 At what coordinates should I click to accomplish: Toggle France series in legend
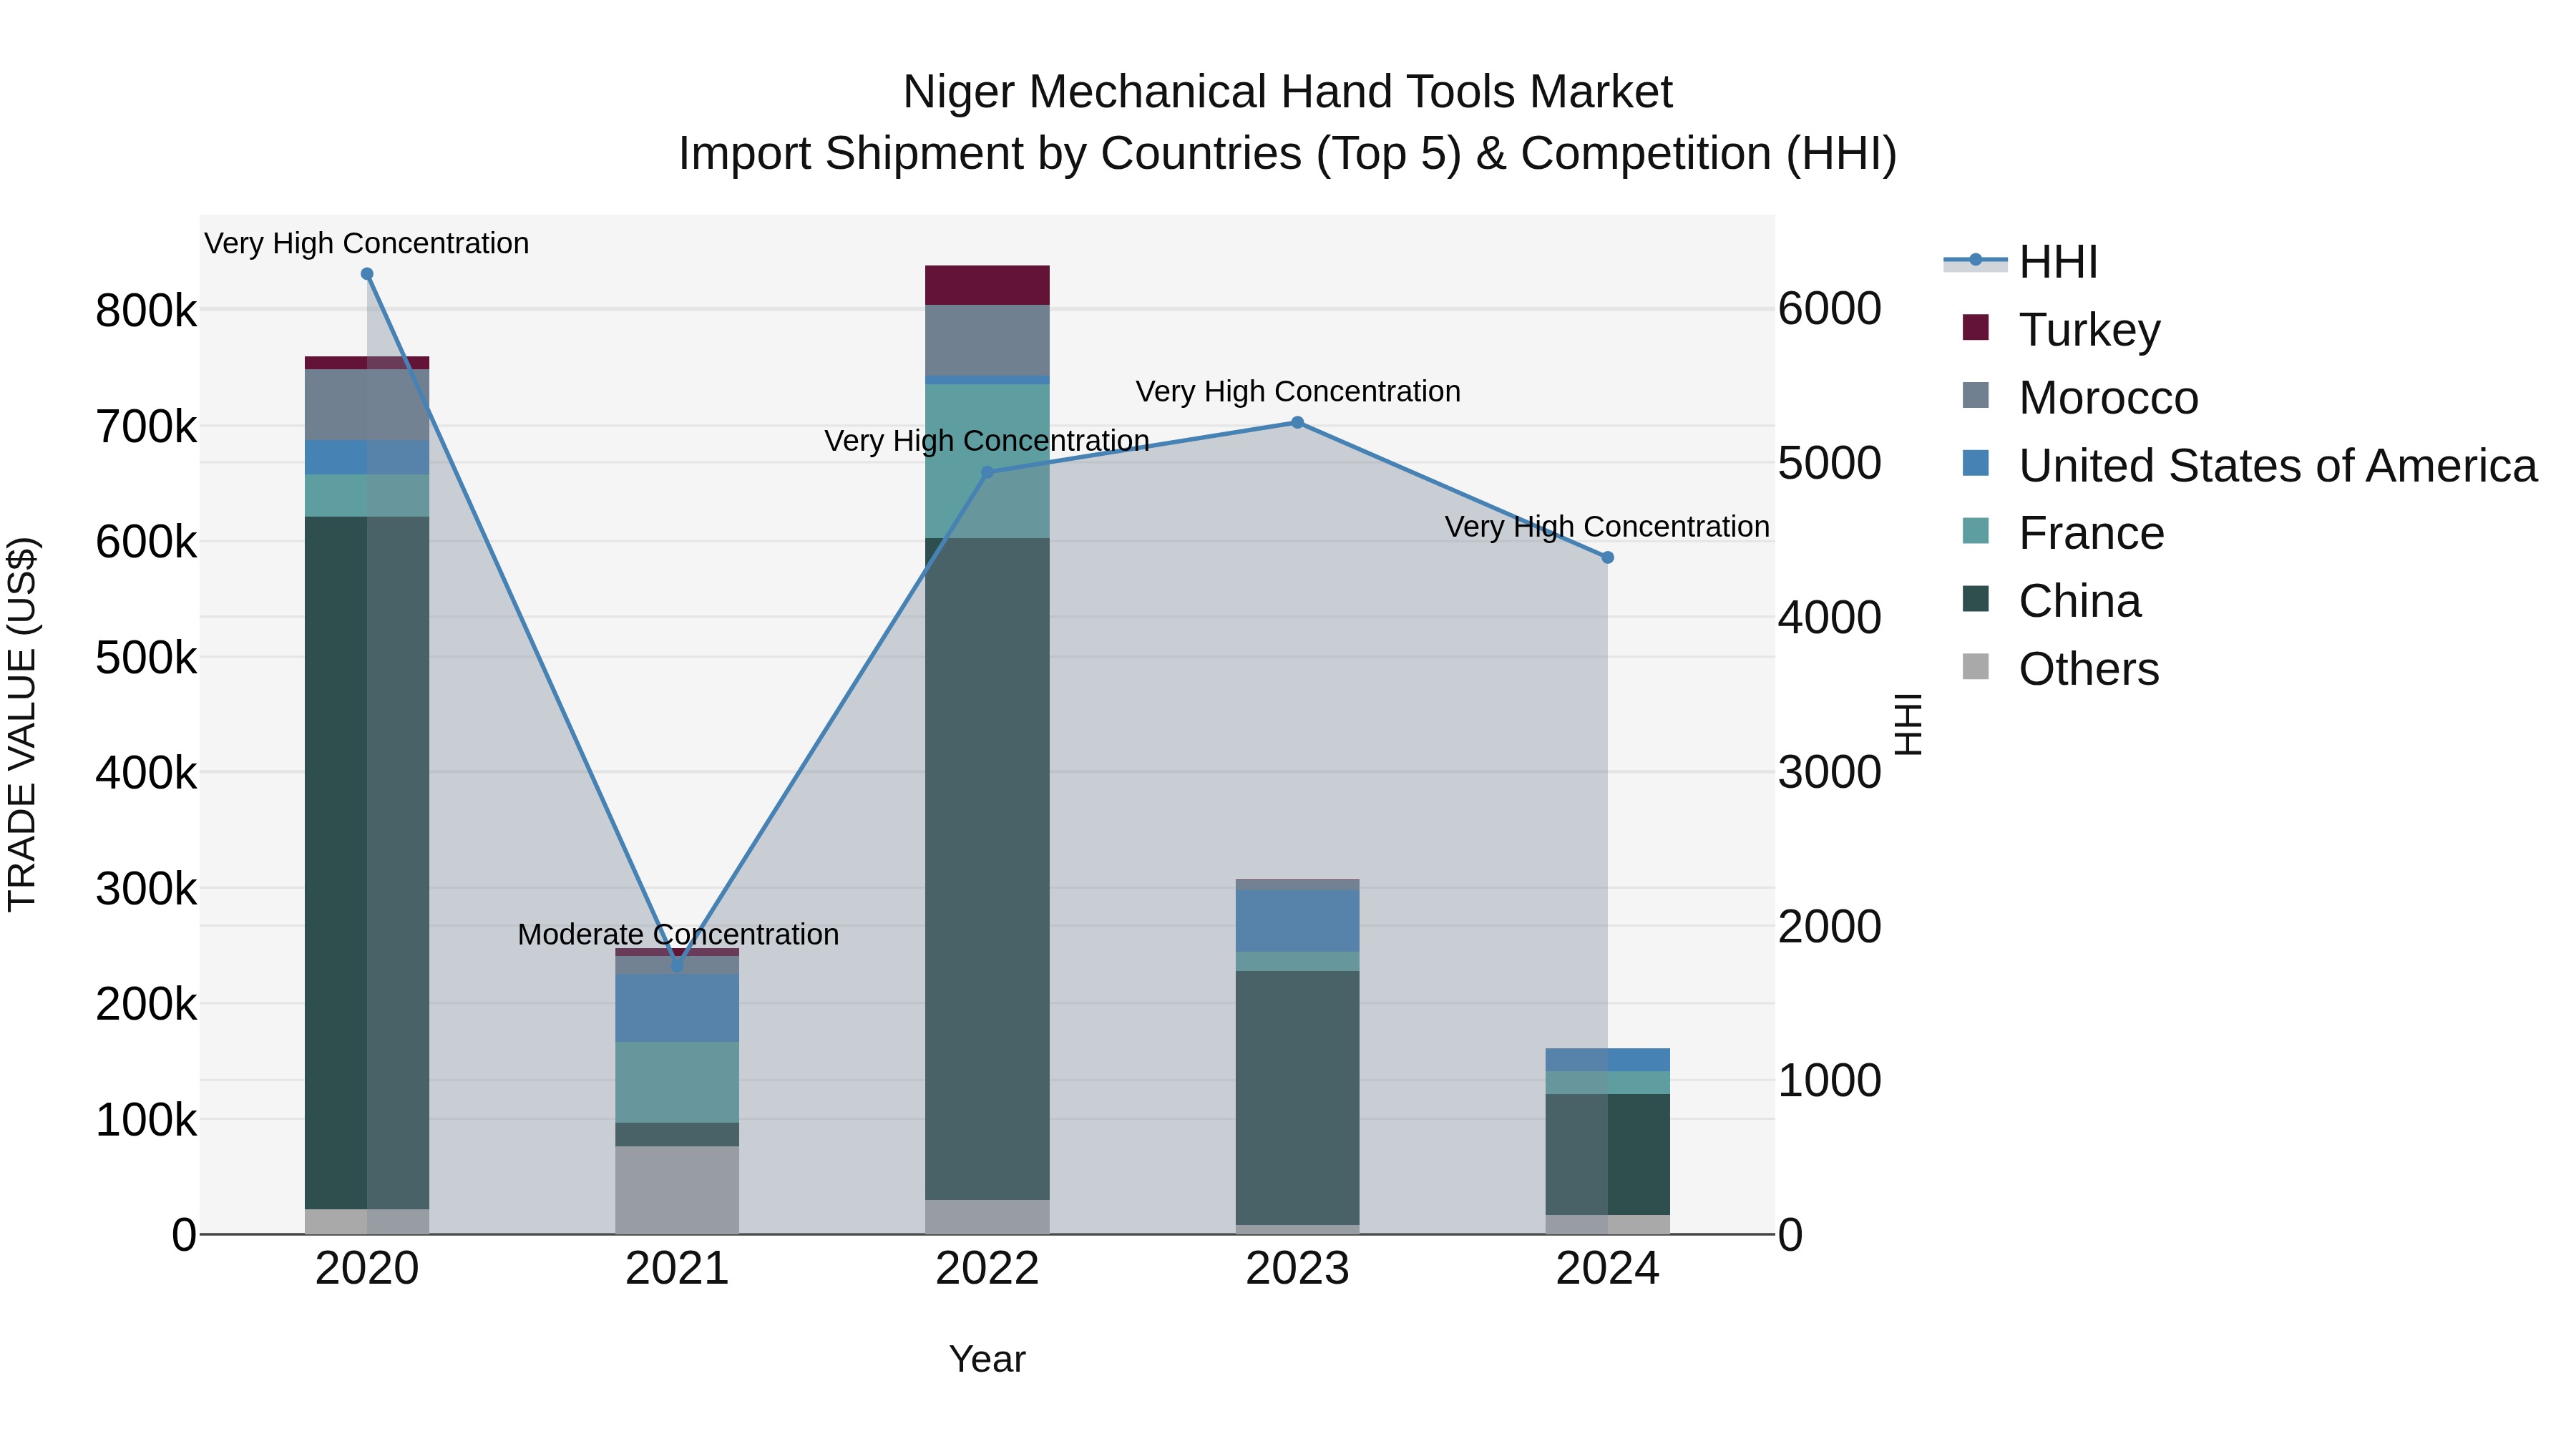[2063, 533]
